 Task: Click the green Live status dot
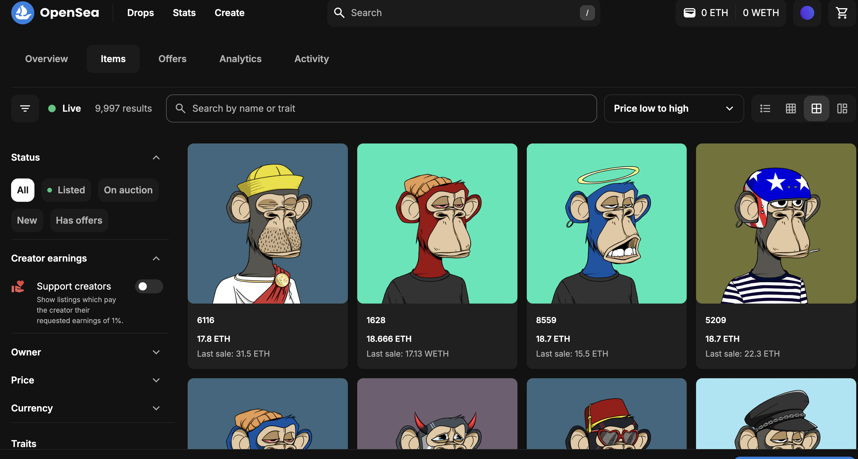[x=52, y=108]
